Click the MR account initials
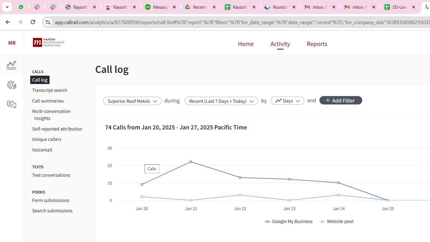Image resolution: width=430 pixels, height=242 pixels. [x=12, y=43]
